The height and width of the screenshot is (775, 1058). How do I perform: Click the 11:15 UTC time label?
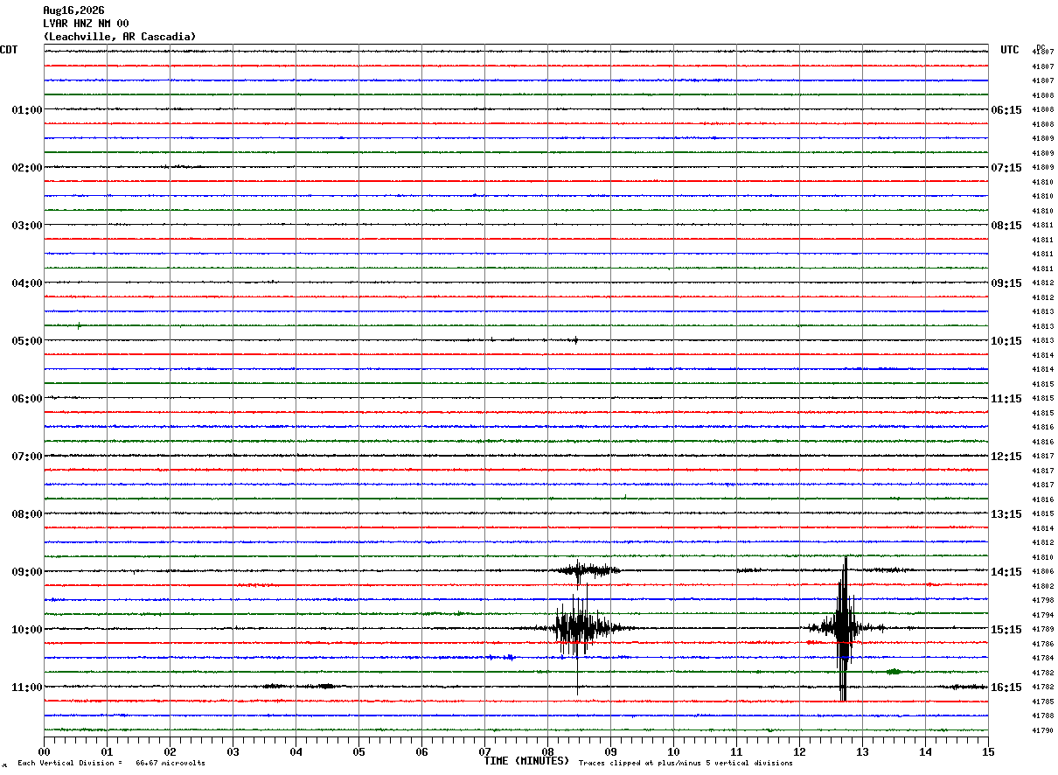pos(1006,399)
